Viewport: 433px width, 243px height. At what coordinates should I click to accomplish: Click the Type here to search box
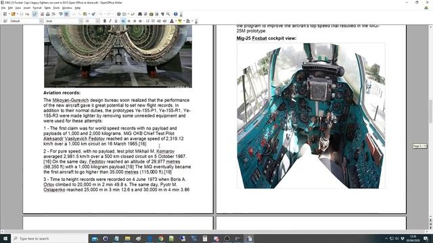(x=49, y=238)
